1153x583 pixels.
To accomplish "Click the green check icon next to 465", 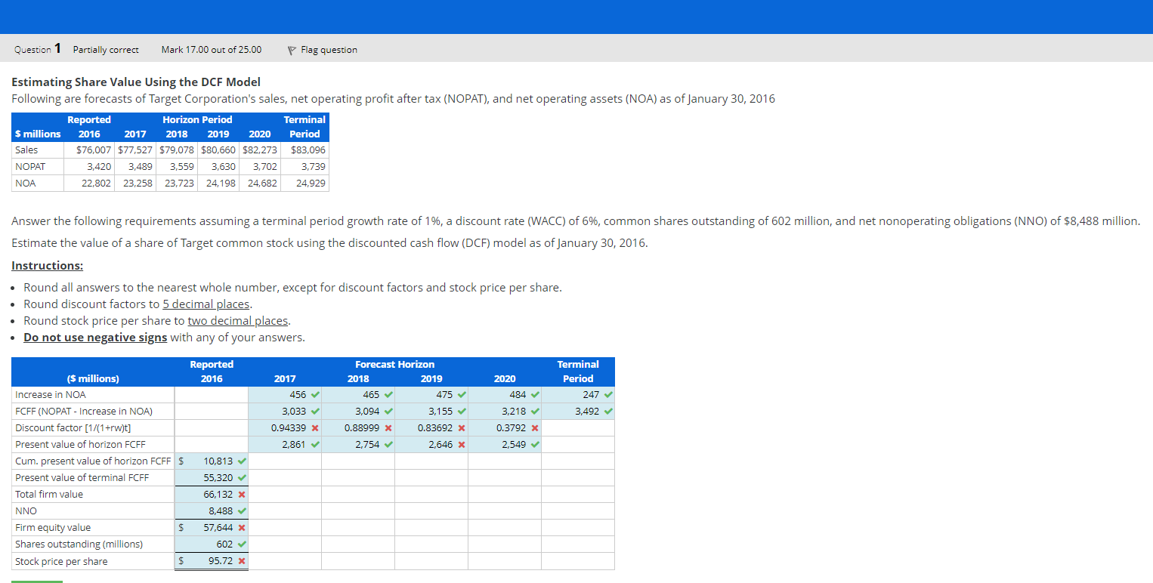I will pyautogui.click(x=388, y=394).
